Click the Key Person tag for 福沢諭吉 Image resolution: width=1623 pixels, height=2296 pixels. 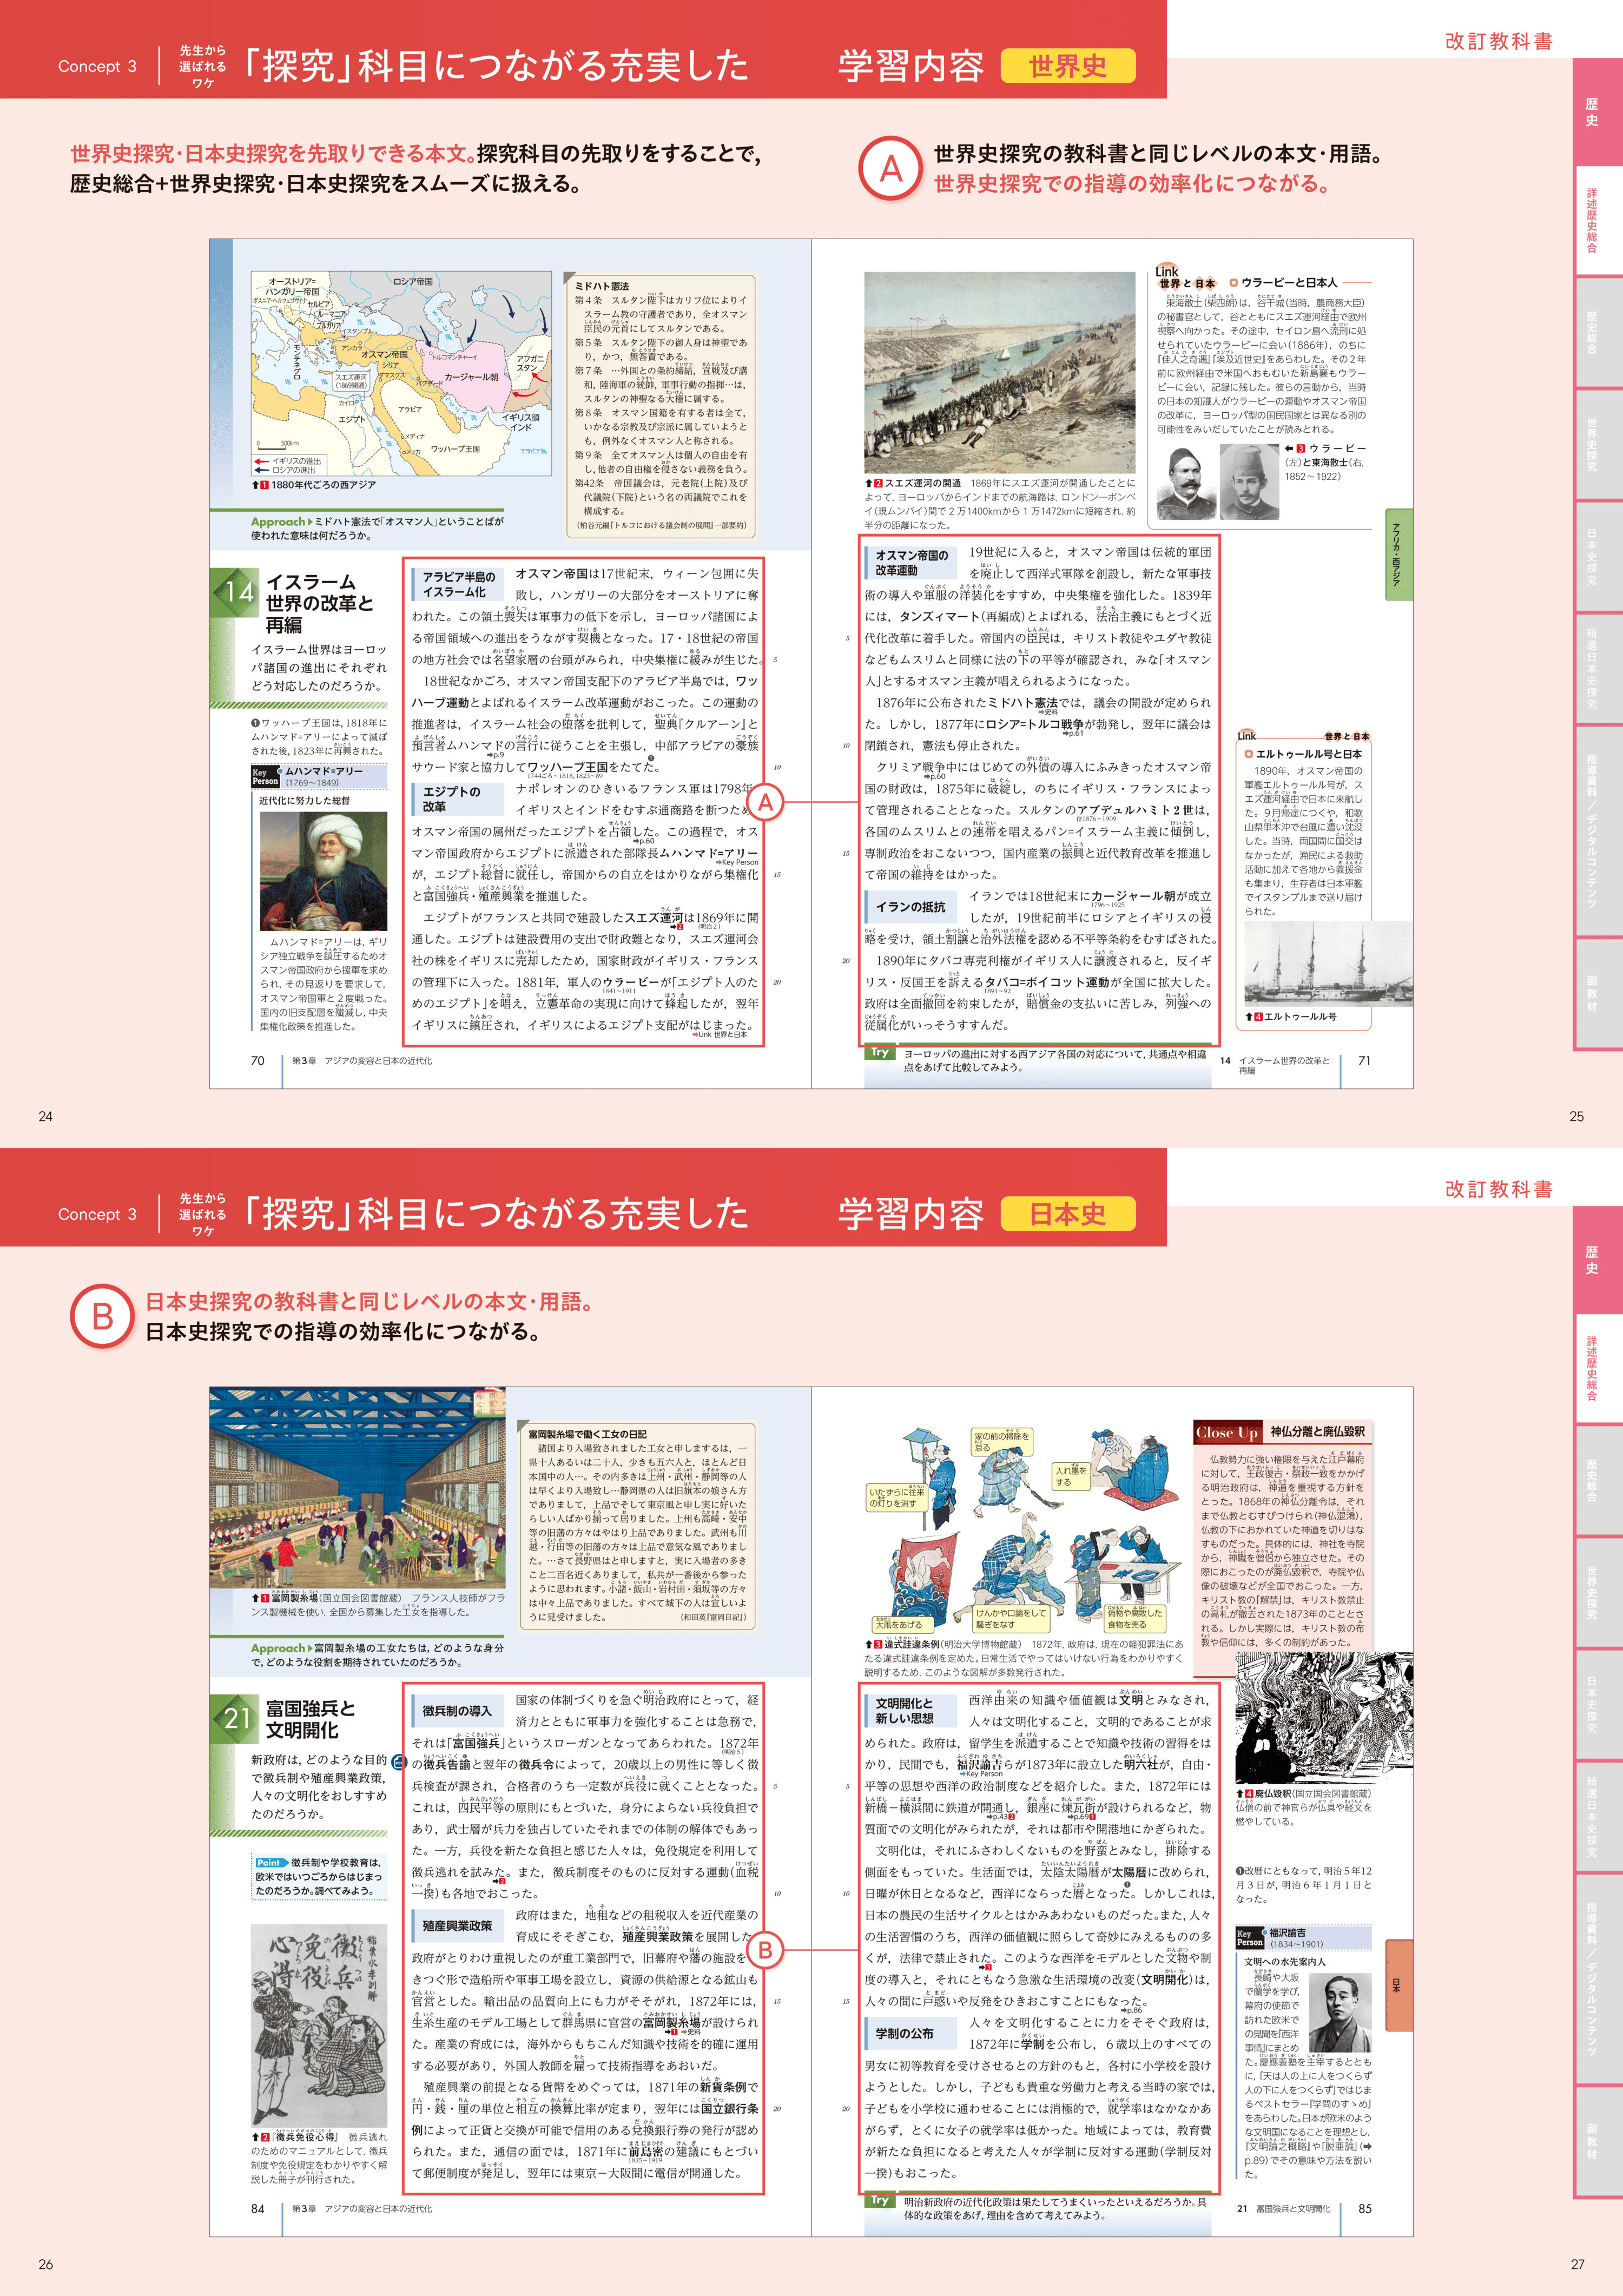coord(1250,1937)
